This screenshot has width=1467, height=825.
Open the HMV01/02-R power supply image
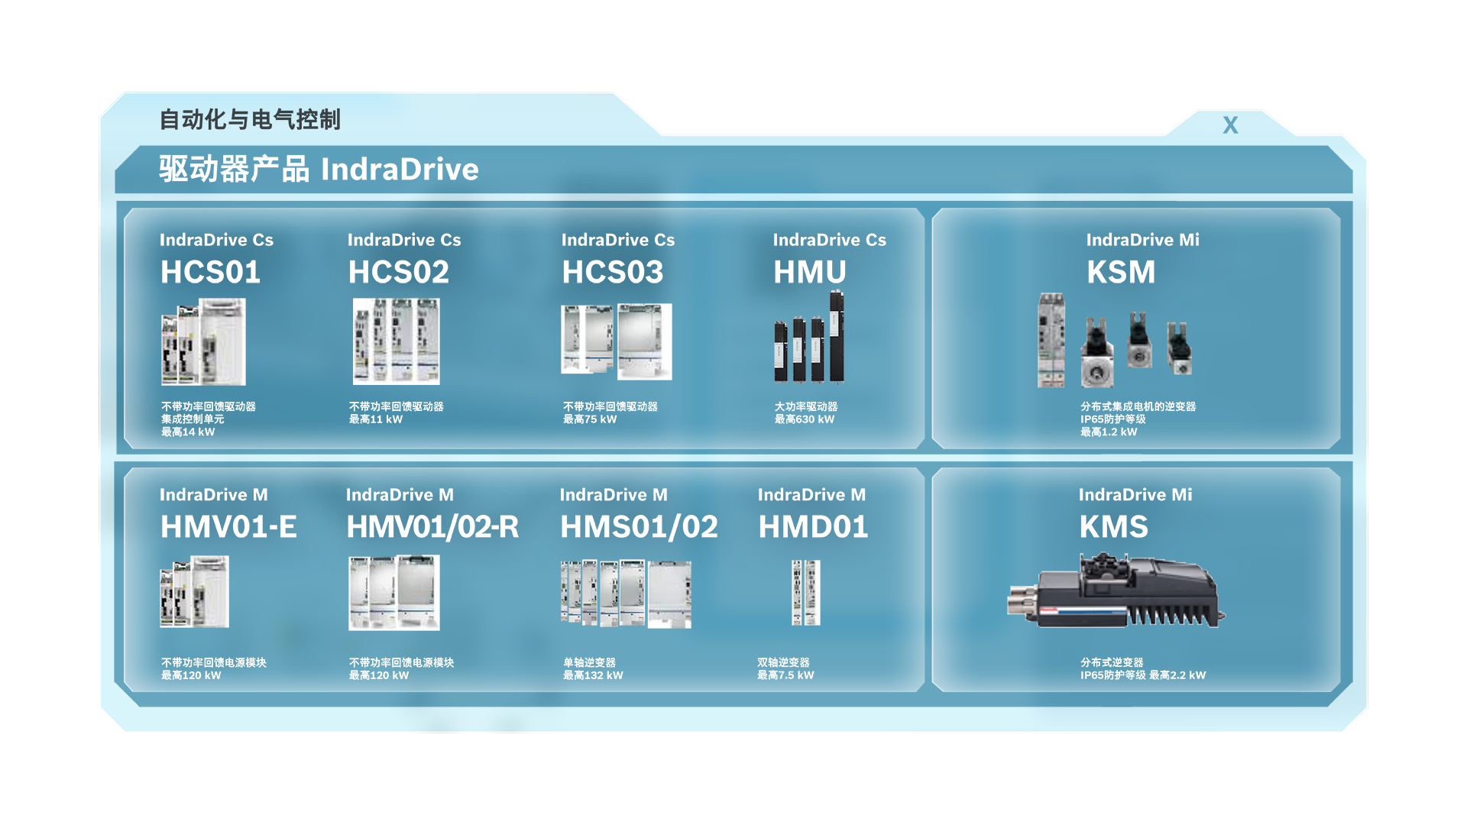394,593
